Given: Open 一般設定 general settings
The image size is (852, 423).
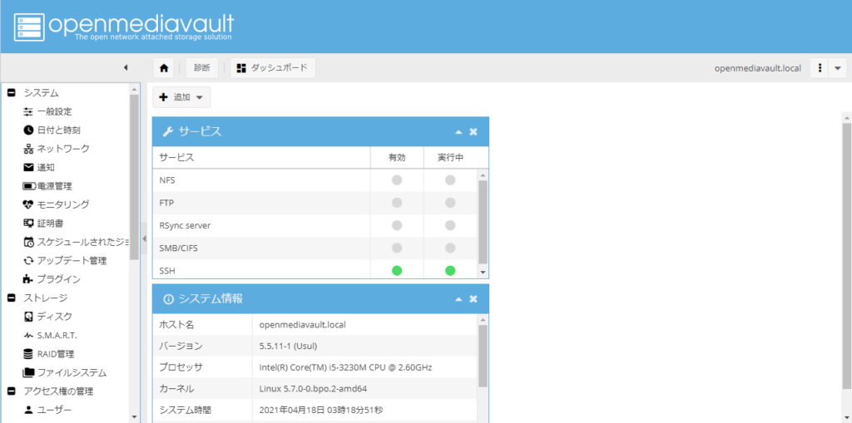Looking at the screenshot, I should point(54,111).
